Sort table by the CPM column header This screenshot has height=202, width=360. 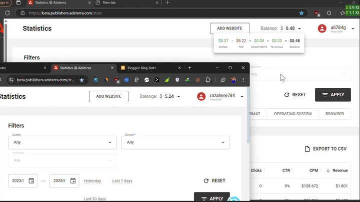(x=313, y=171)
